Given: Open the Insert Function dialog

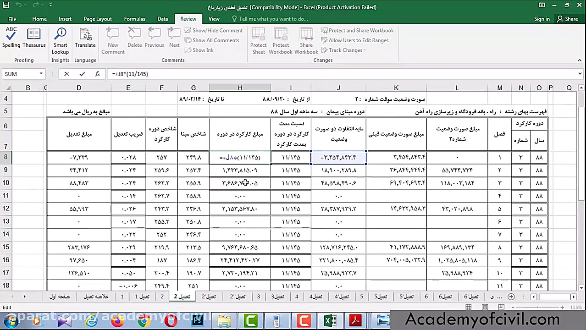Looking at the screenshot, I should click(97, 74).
